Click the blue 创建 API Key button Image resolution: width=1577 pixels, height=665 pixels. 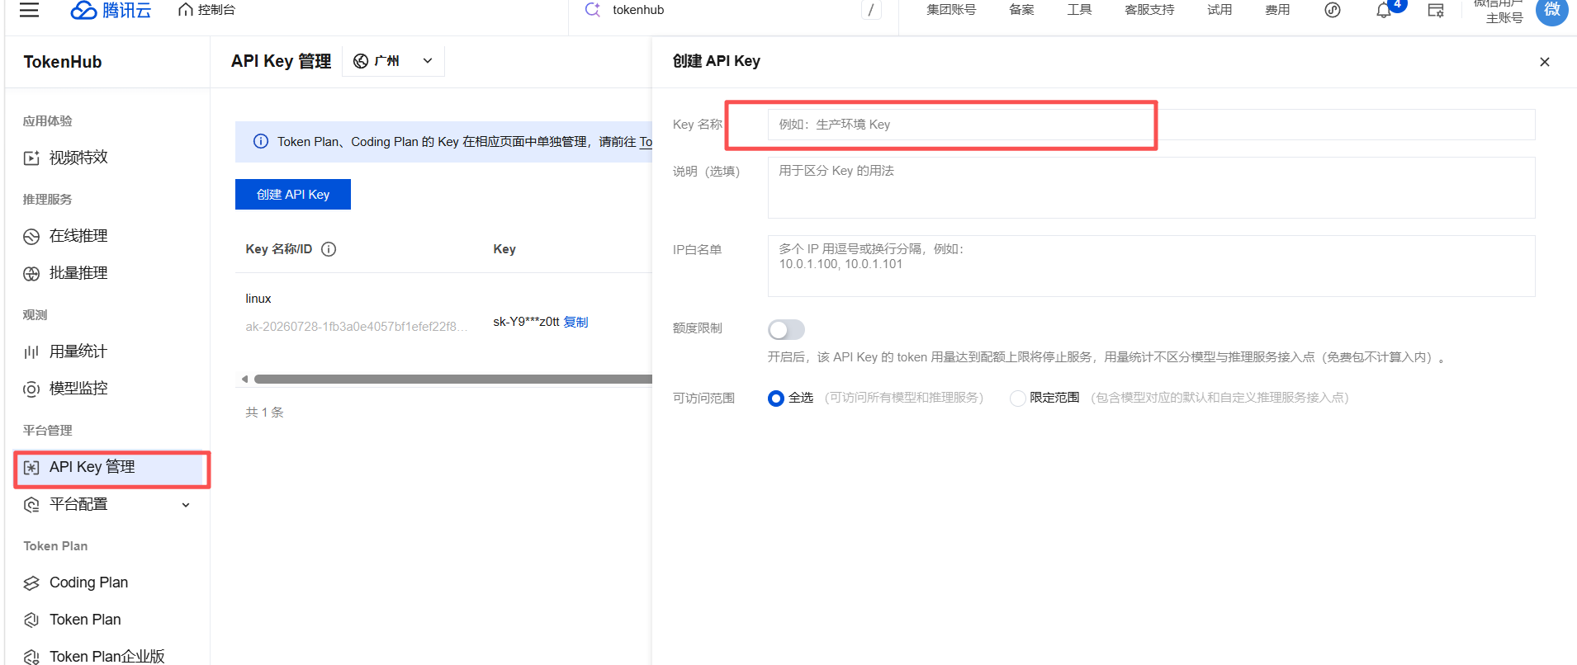(293, 195)
